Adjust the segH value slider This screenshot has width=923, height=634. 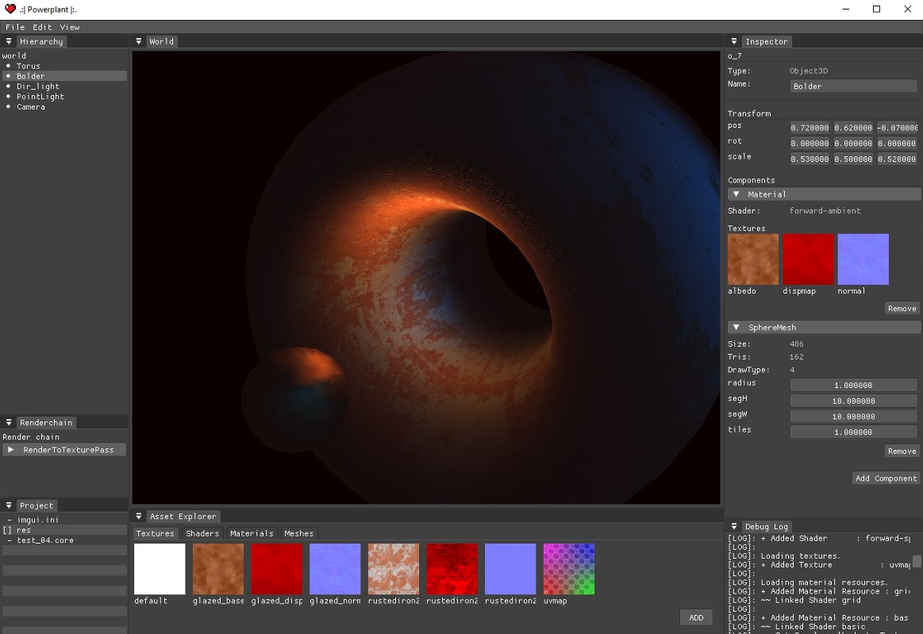853,401
